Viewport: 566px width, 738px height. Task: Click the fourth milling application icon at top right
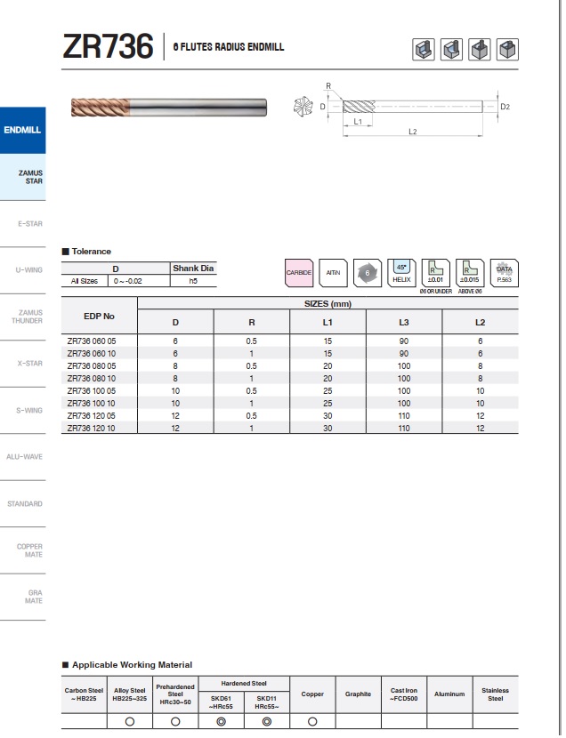(507, 50)
